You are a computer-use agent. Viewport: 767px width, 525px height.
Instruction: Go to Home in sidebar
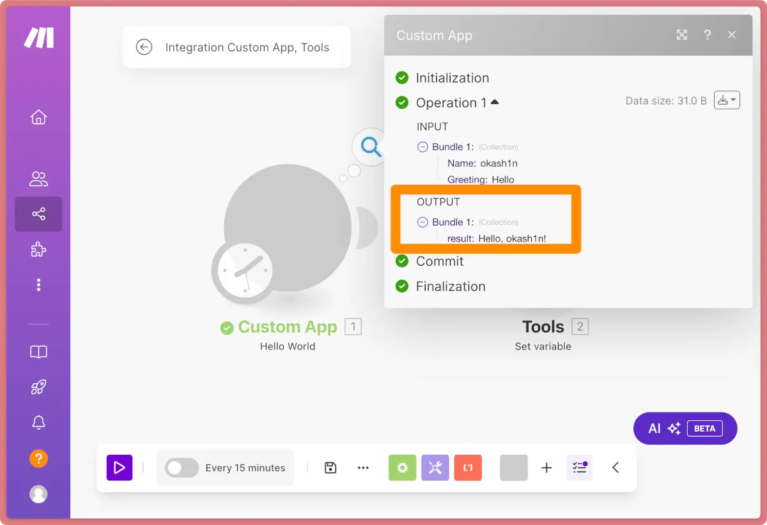click(x=38, y=118)
